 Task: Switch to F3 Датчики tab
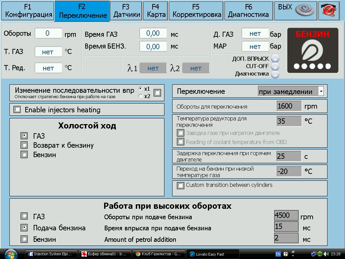click(126, 11)
